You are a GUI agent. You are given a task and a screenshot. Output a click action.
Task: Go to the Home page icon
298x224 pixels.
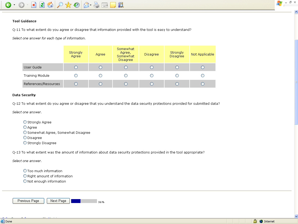50,5
